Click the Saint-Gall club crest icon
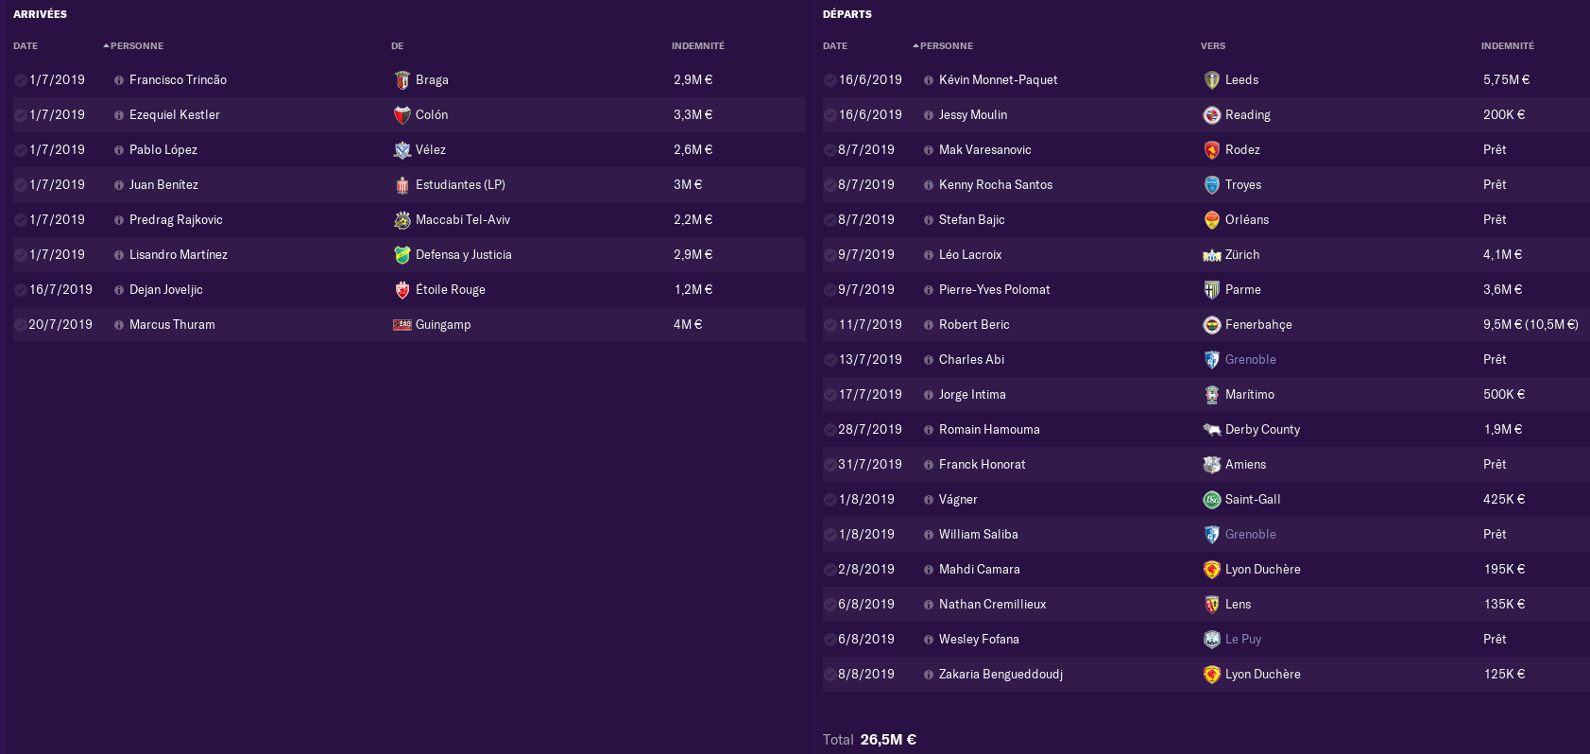The image size is (1590, 754). 1212,500
